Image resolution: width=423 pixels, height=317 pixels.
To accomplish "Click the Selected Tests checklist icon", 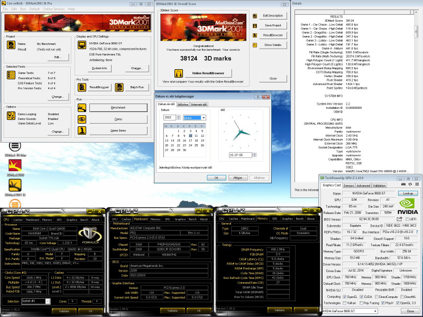I will coord(11,75).
